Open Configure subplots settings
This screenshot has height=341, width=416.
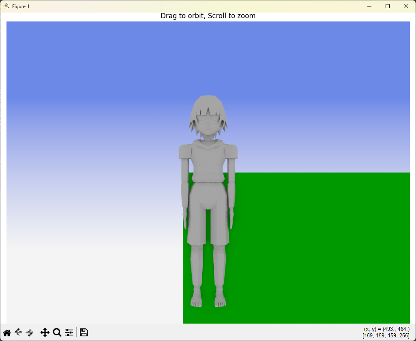69,332
